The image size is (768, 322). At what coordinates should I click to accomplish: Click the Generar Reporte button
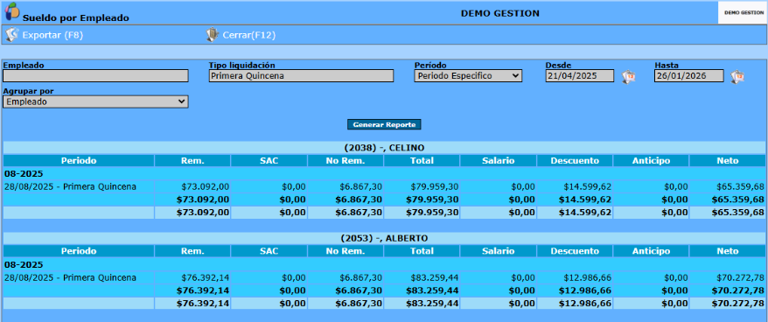384,124
